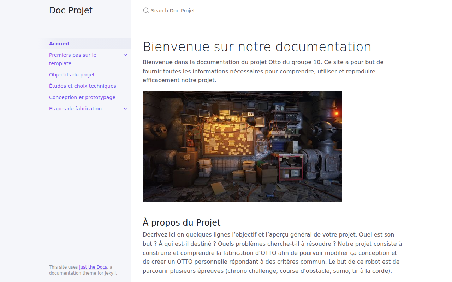Click the Bienvenue sur notre documentation heading
The image size is (452, 282).
(x=257, y=47)
